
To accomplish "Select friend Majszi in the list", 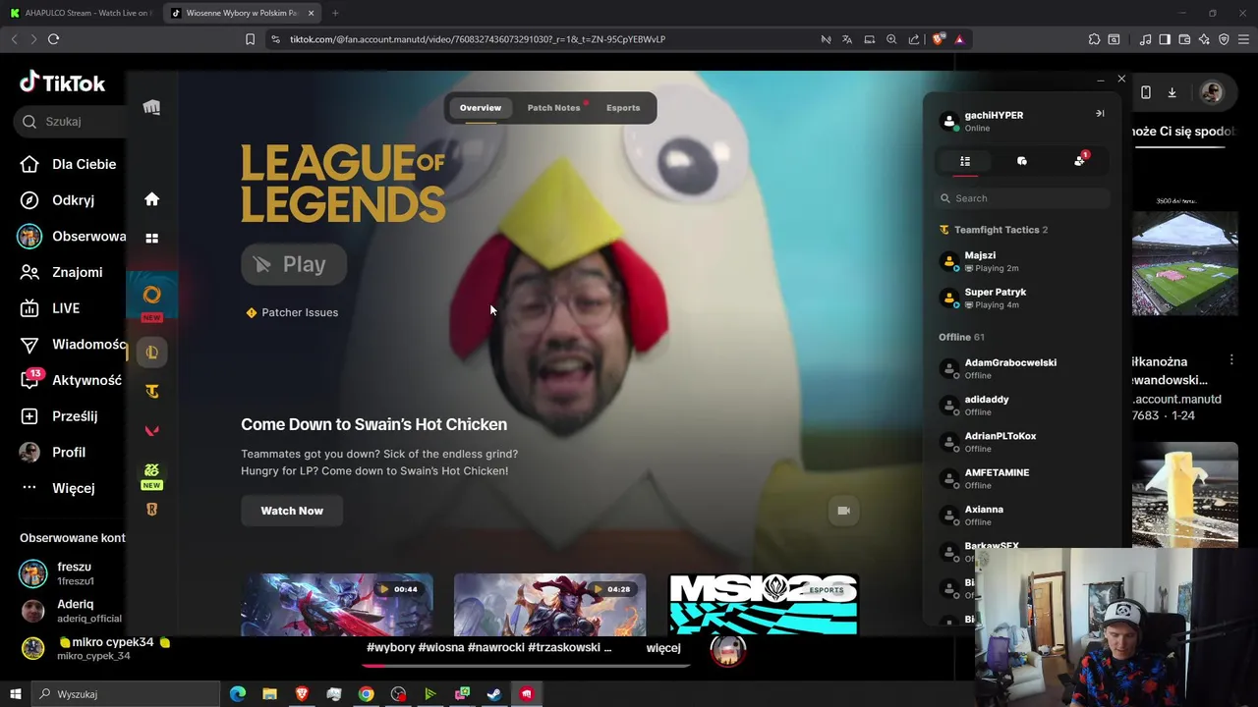I will pos(1022,261).
